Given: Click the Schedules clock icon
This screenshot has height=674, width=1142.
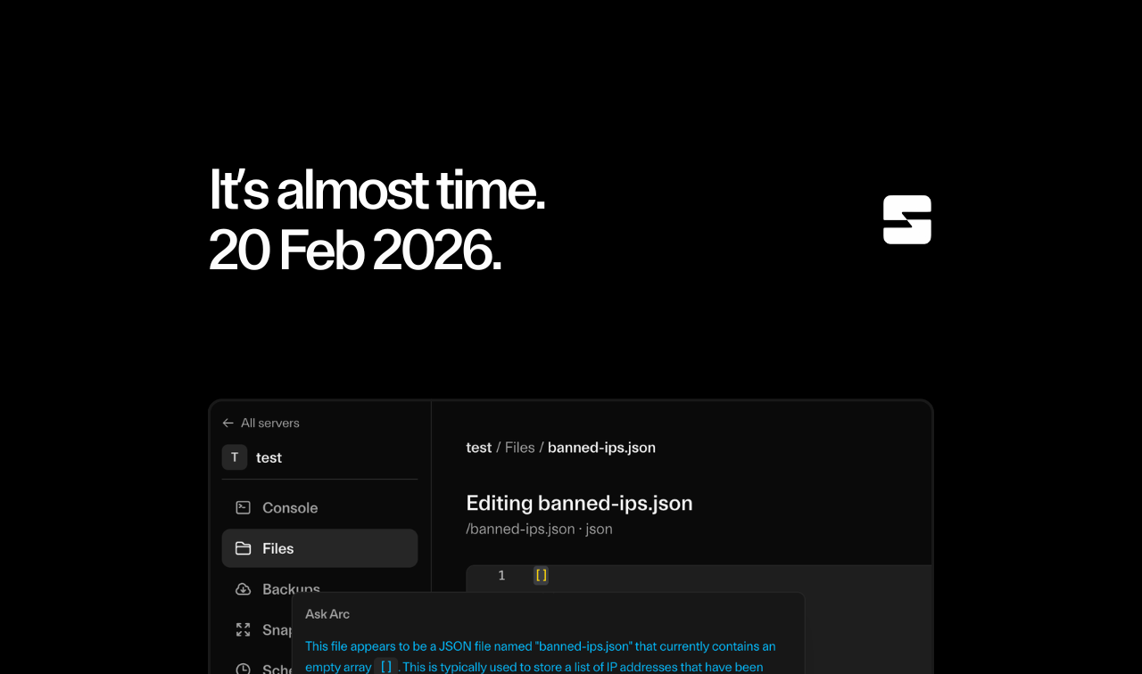Looking at the screenshot, I should [243, 668].
